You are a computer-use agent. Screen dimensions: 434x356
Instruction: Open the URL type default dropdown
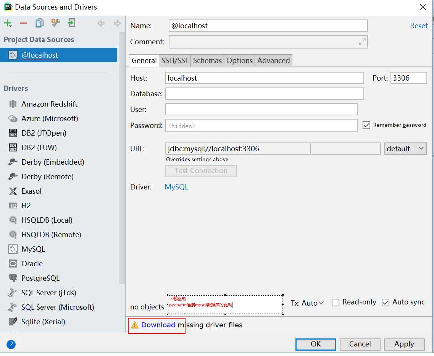405,149
